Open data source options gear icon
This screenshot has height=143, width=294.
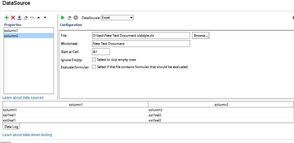coord(76,18)
